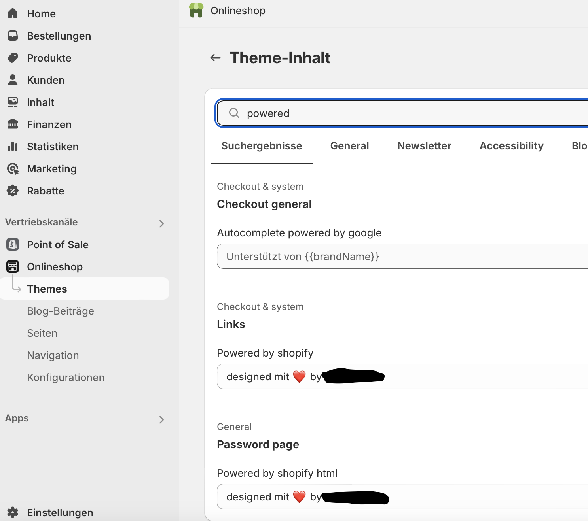Switch to the General tab
588x521 pixels.
(349, 146)
